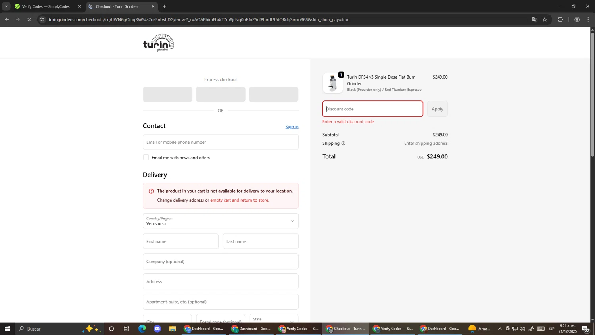Click the delivery error alert icon
This screenshot has height=335, width=595.
tap(151, 191)
